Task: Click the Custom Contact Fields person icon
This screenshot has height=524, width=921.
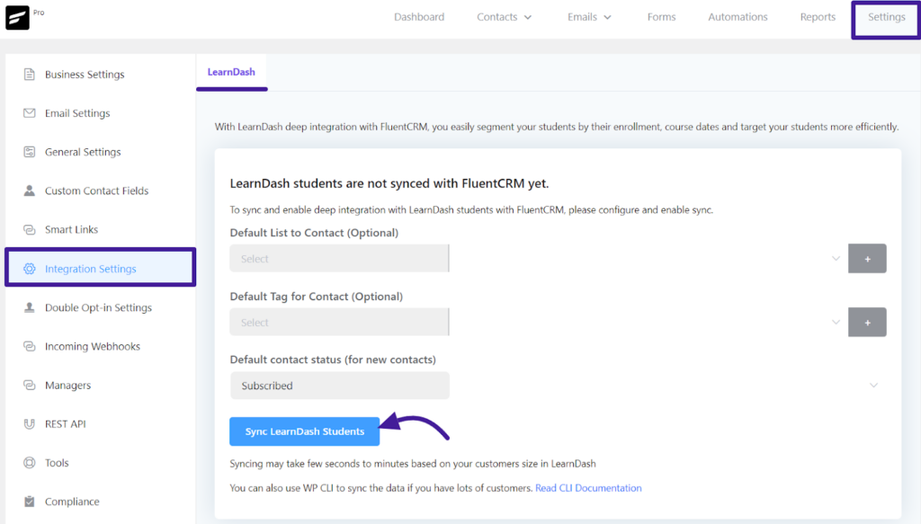Action: 31,190
